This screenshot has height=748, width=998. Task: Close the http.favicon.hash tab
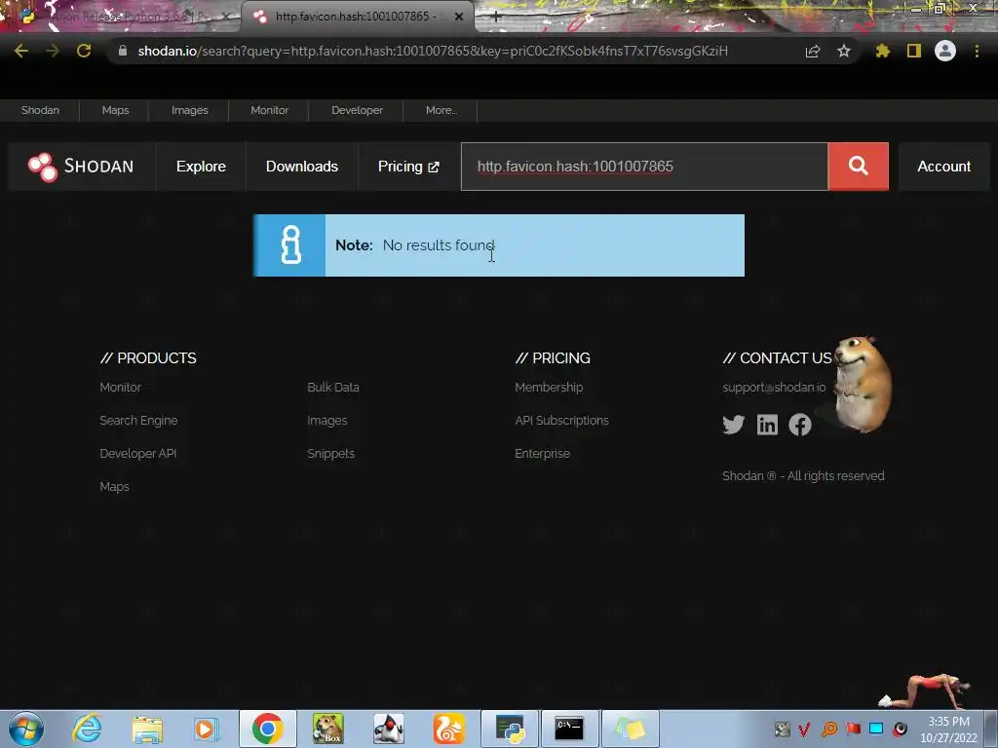pyautogui.click(x=459, y=17)
